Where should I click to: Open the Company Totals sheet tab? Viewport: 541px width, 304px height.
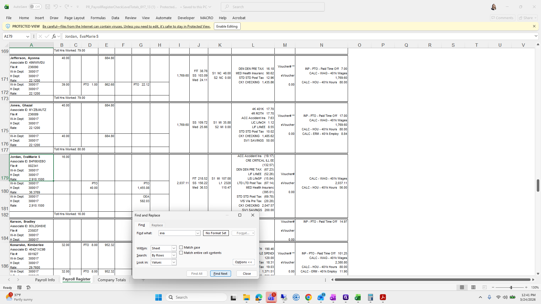pyautogui.click(x=112, y=280)
